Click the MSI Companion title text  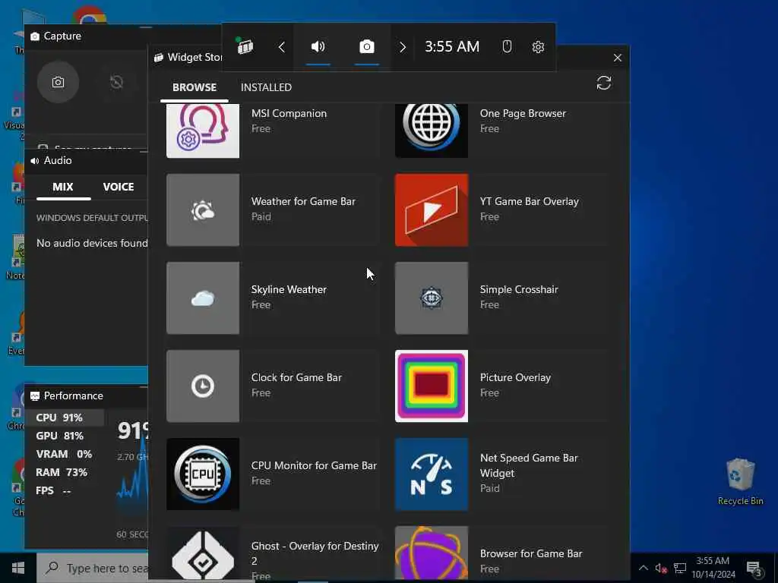(289, 114)
